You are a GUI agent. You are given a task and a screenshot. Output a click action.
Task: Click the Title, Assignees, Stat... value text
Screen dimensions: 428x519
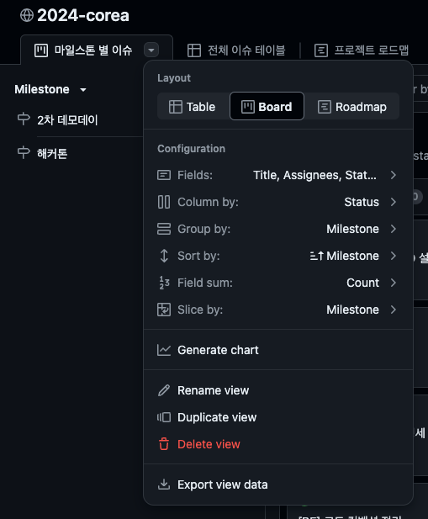click(x=314, y=175)
